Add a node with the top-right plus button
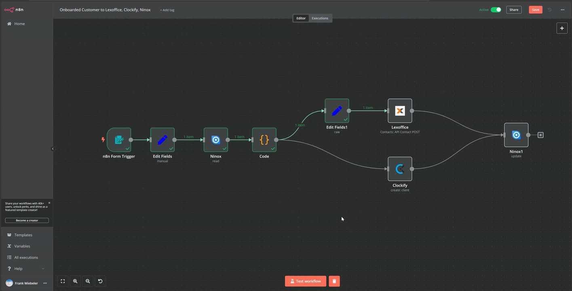572x291 pixels. click(x=562, y=28)
